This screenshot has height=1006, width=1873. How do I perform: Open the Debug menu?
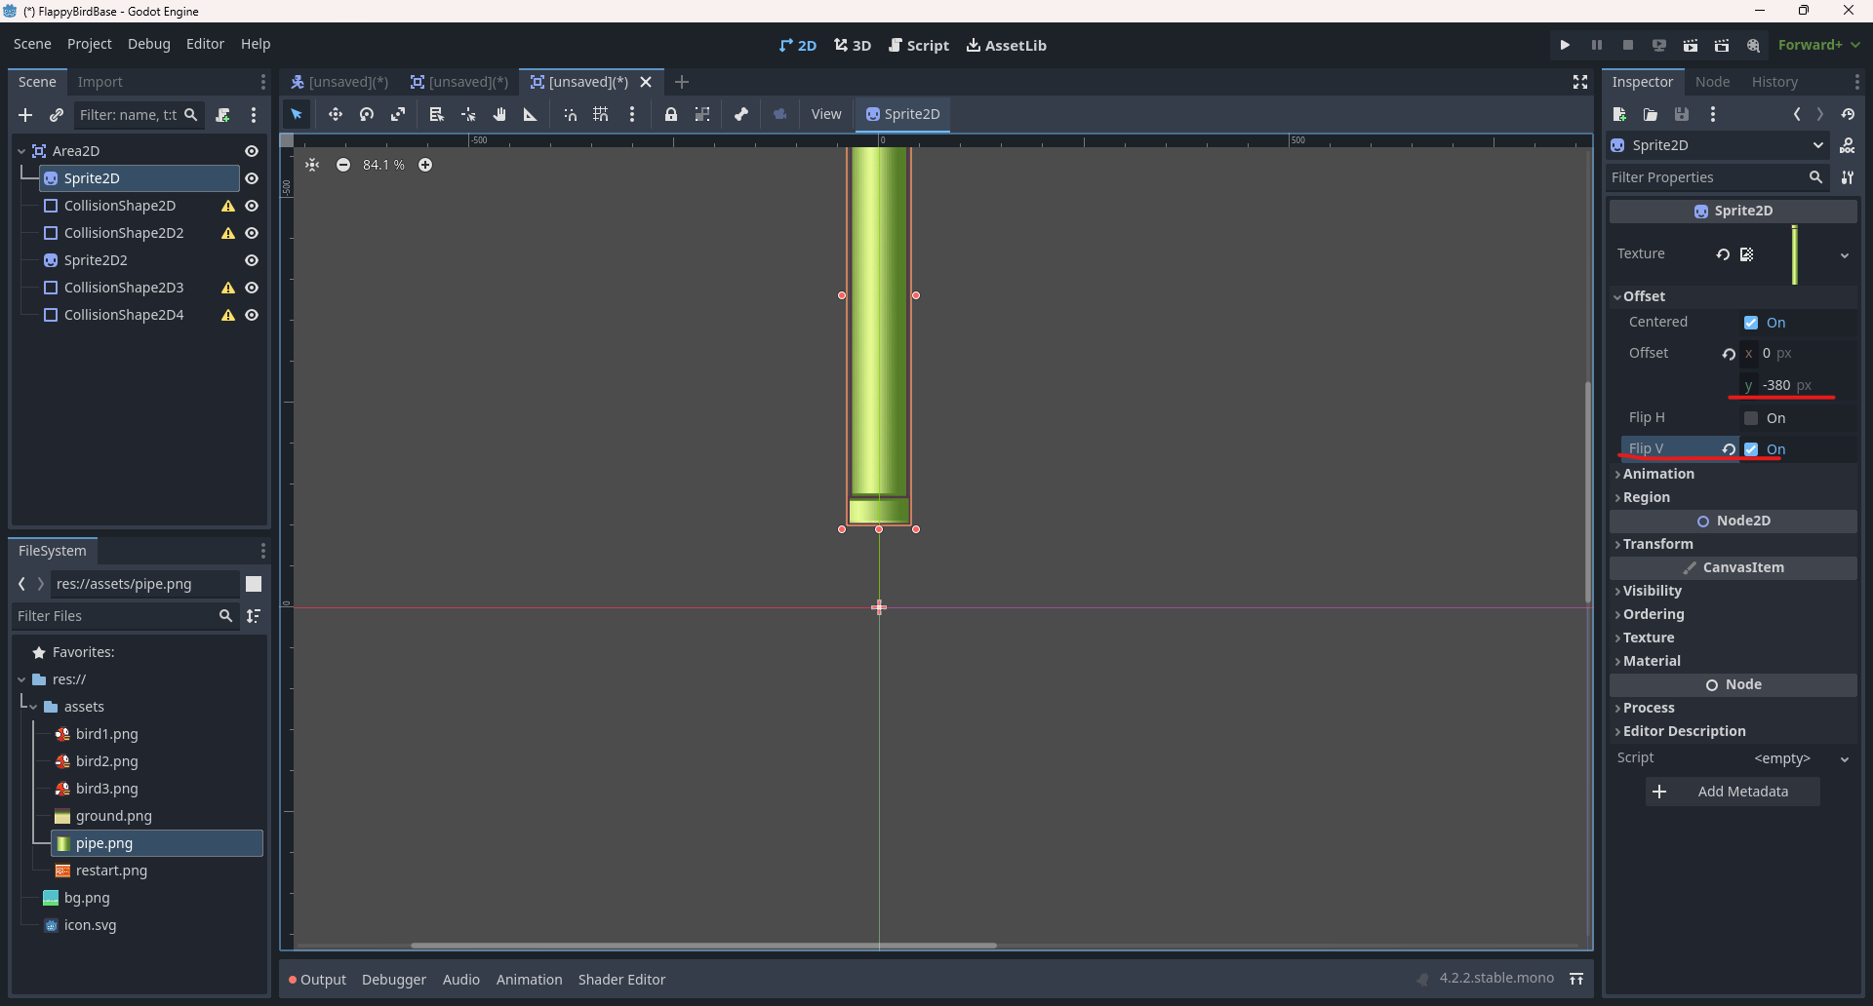tap(148, 44)
